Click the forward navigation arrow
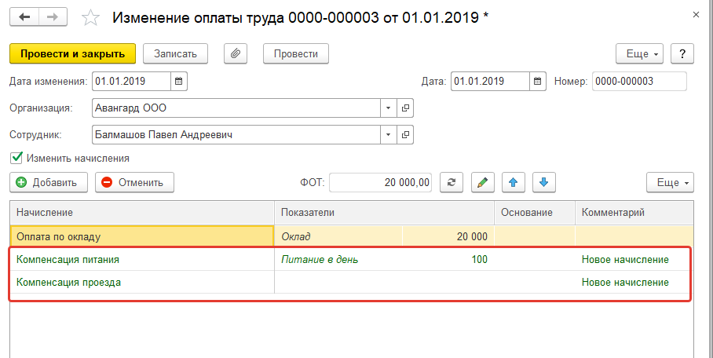The image size is (713, 358). [53, 16]
